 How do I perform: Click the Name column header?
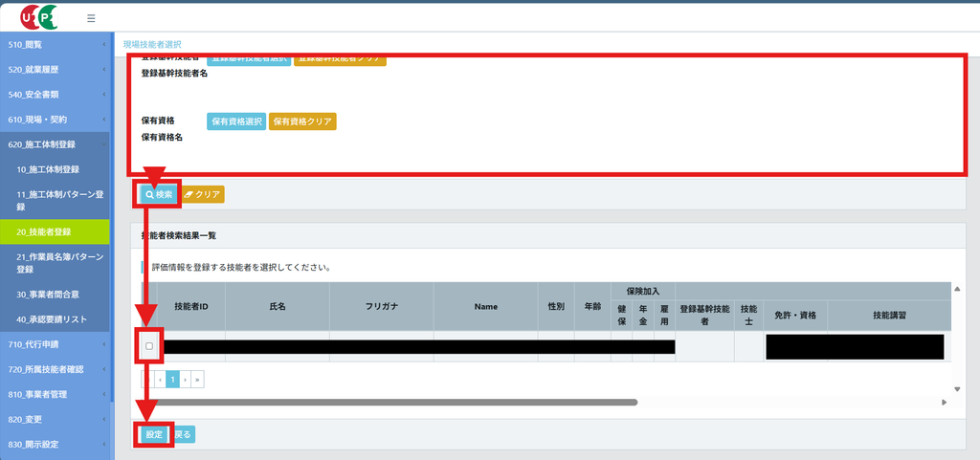click(x=485, y=306)
